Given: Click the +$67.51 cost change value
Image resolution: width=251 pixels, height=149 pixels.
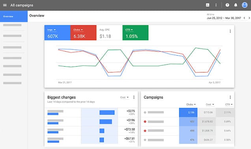Looking at the screenshot, I should click(129, 138).
